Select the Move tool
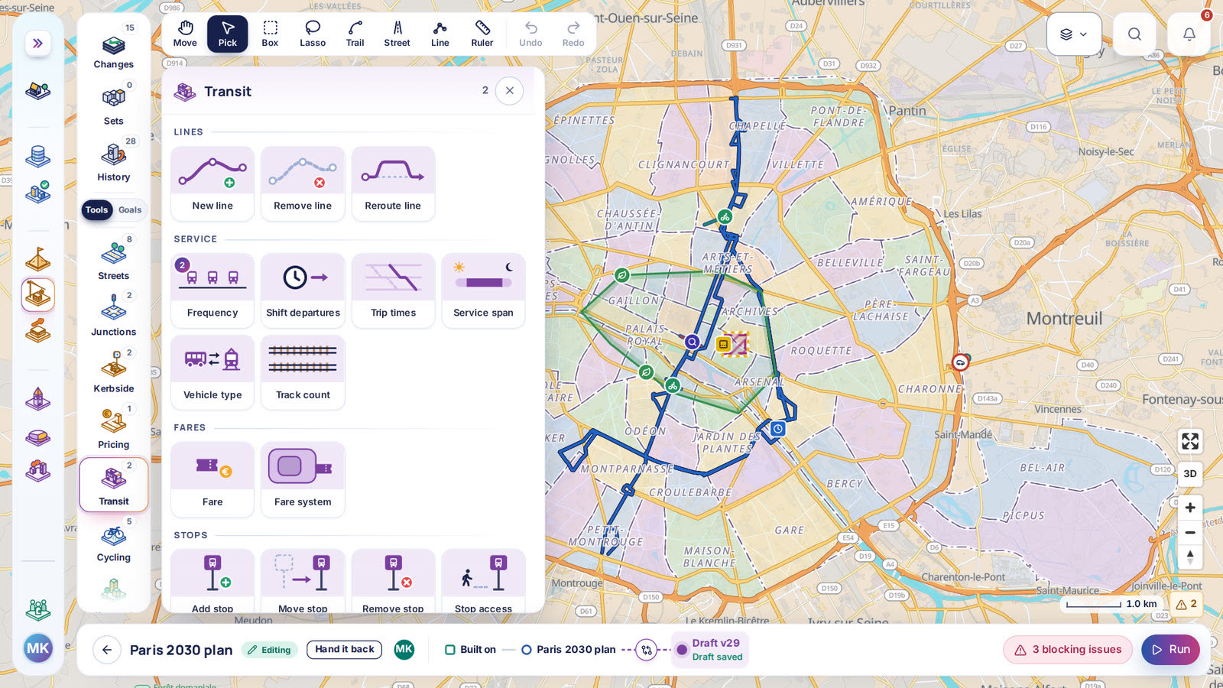This screenshot has height=688, width=1223. click(185, 34)
